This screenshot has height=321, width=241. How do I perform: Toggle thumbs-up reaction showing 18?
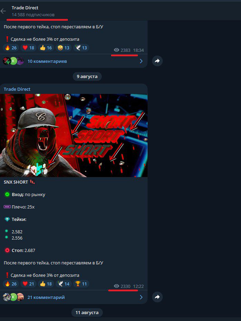pos(46,284)
